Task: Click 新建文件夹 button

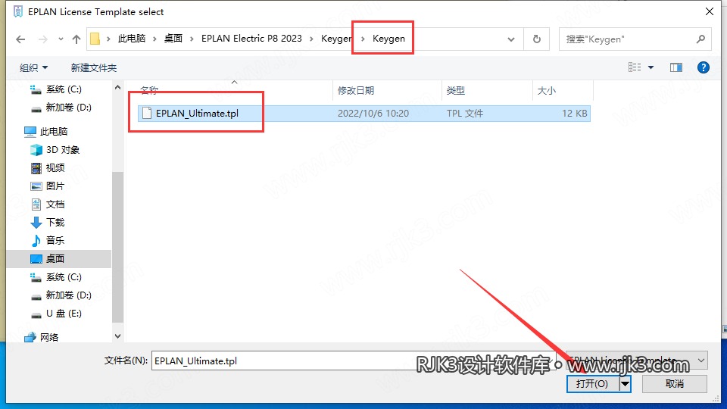Action: click(94, 67)
